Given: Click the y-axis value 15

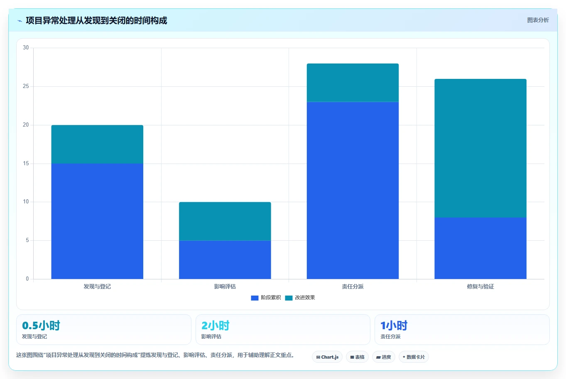Looking at the screenshot, I should tap(26, 164).
